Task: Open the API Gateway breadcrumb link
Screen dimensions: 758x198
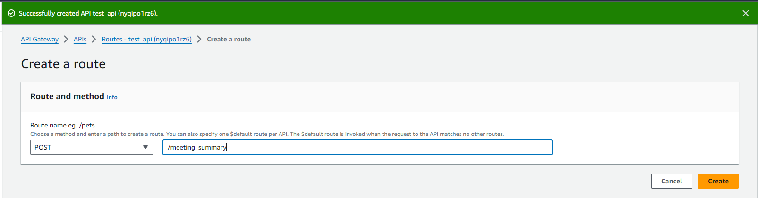Action: (x=40, y=39)
